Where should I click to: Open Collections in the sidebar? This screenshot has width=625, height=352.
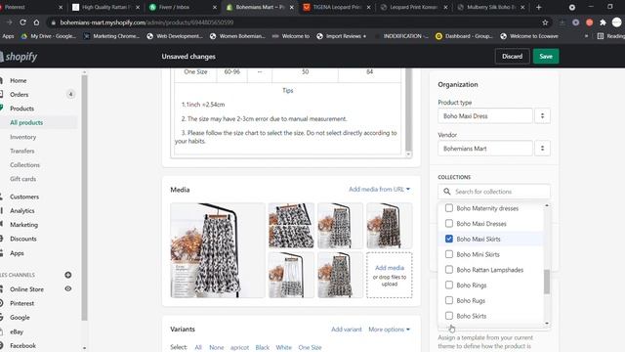click(24, 165)
